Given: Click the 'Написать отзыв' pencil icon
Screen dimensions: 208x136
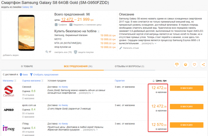Looking at the screenshot, I should click(x=121, y=48).
